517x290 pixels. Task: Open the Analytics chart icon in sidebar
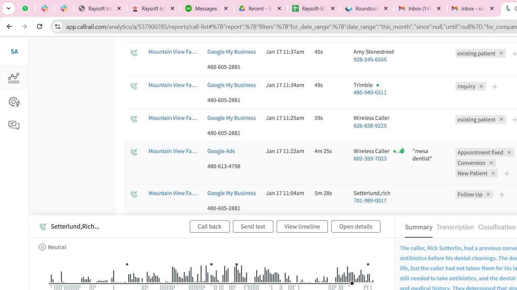pyautogui.click(x=14, y=78)
